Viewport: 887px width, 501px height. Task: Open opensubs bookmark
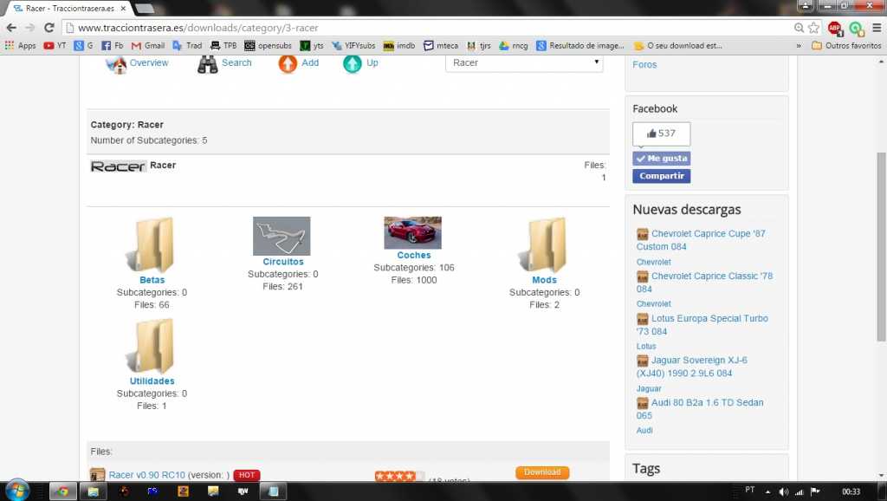269,45
